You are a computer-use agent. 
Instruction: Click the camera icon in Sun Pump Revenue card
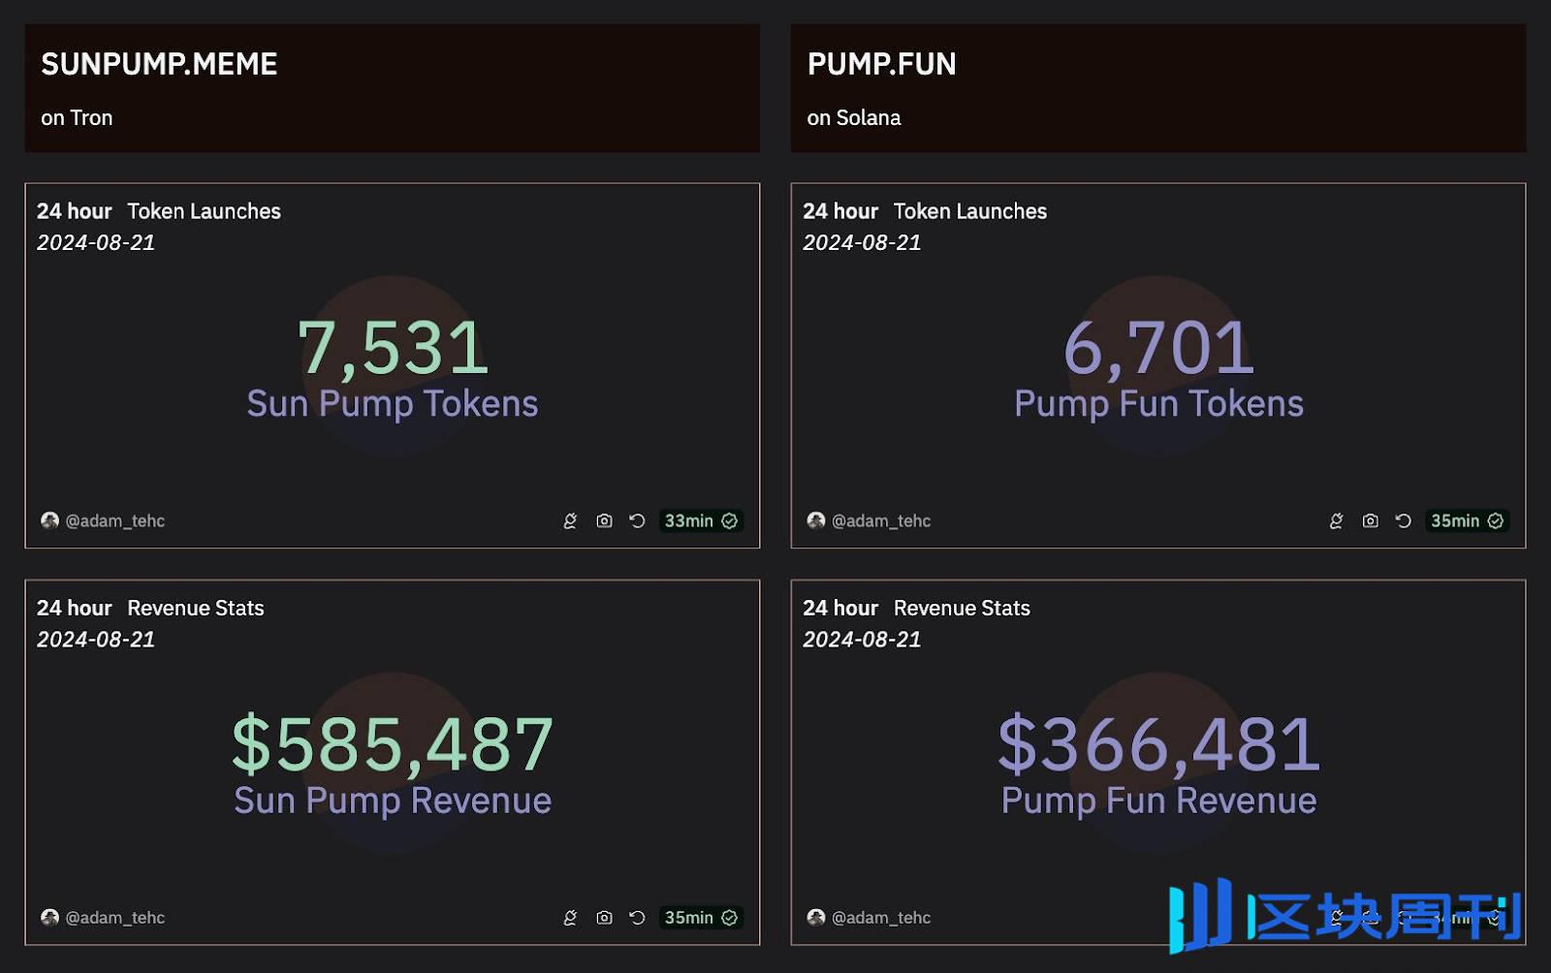pyautogui.click(x=604, y=917)
